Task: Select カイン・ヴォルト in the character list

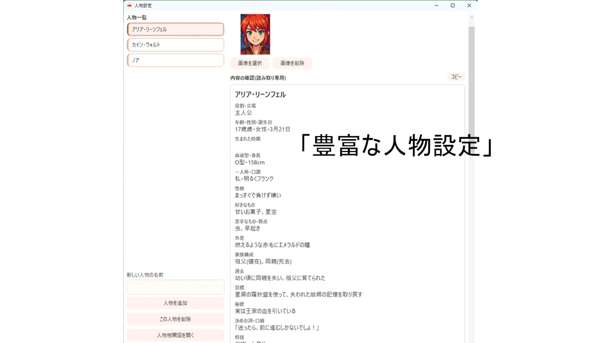Action: [x=175, y=45]
